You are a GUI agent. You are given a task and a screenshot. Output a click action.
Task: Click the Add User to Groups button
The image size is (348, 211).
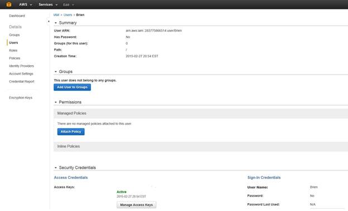point(72,87)
